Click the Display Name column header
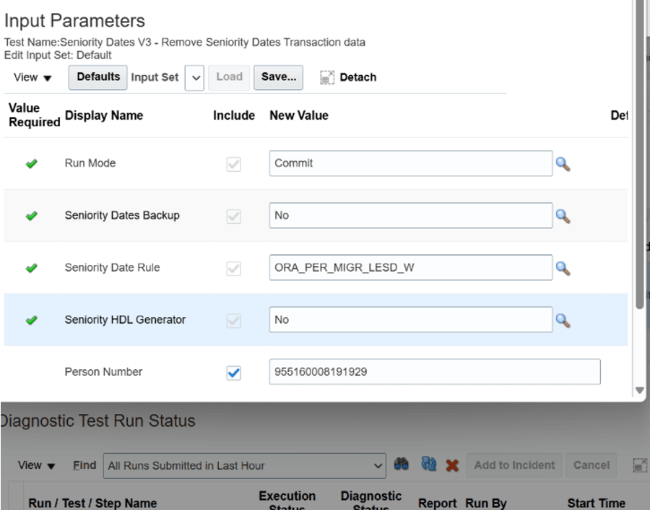This screenshot has width=650, height=510. pyautogui.click(x=104, y=116)
